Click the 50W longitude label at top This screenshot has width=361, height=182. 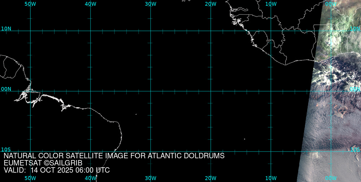[30, 4]
